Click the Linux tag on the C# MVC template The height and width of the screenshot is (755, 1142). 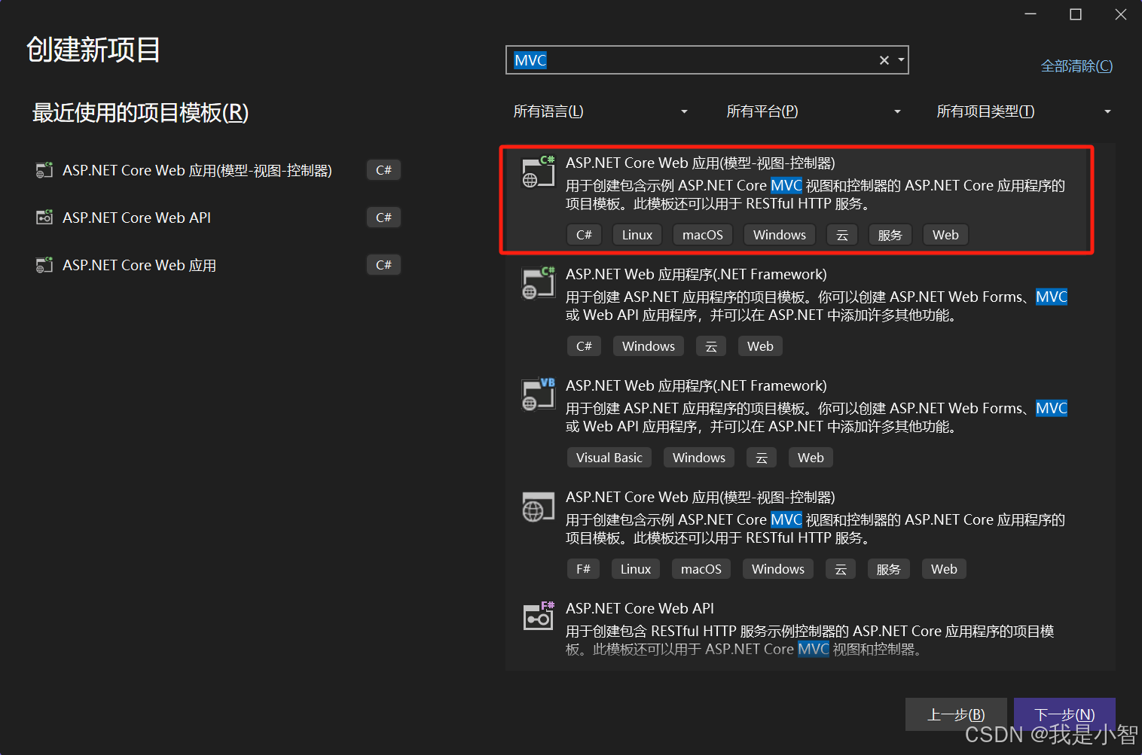point(637,235)
